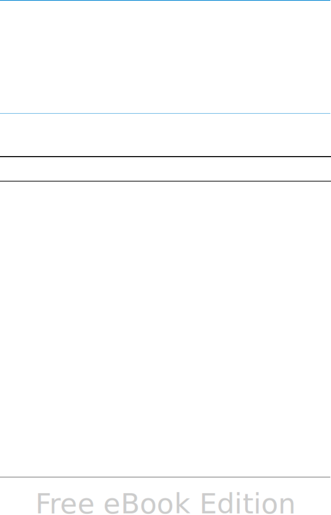The width and height of the screenshot is (331, 515).
Task: Click the blue horizontal line at page top
Action: point(165,0)
